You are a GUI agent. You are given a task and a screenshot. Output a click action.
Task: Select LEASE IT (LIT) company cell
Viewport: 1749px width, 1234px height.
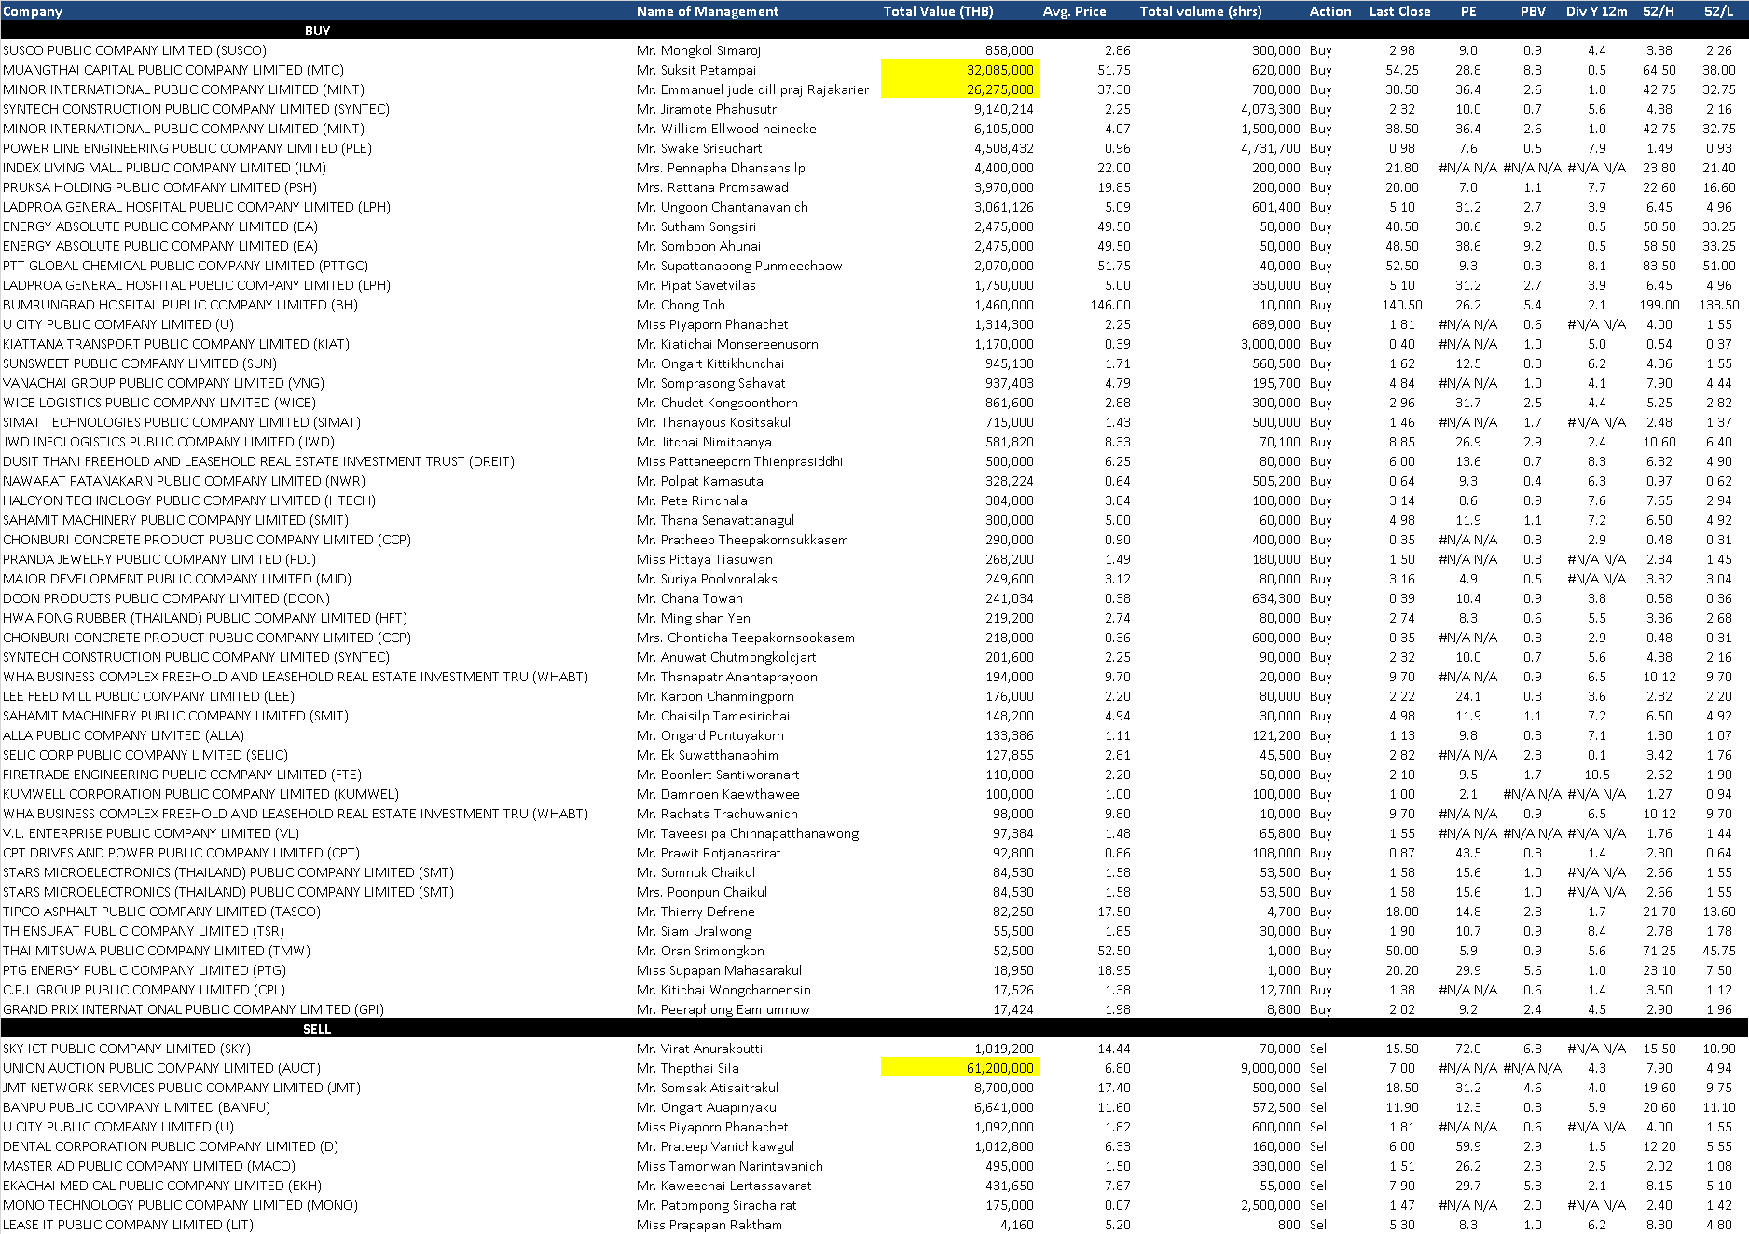click(x=128, y=1225)
